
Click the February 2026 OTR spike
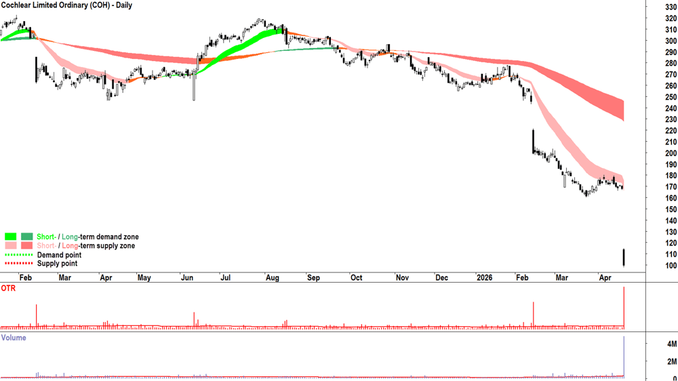pos(534,315)
